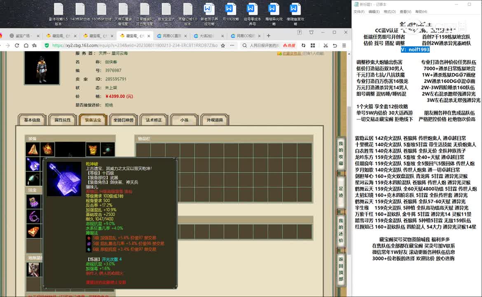Click the undo arrow icon in browser toolbar
482x297 pixels.
coord(335,45)
